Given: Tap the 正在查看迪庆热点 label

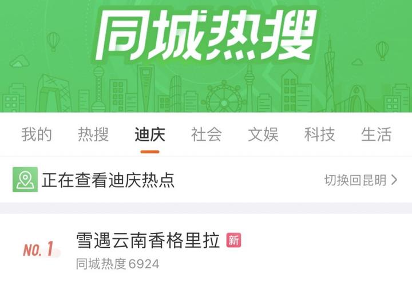Looking at the screenshot, I should point(108,180).
